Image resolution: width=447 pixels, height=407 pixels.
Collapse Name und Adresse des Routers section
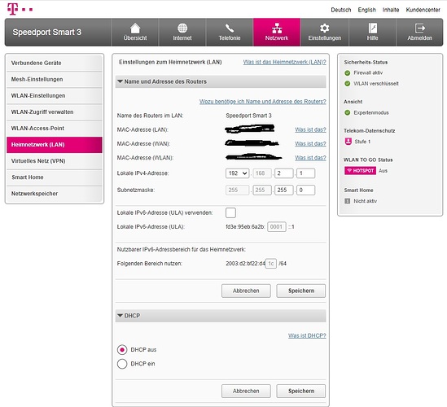pos(221,81)
